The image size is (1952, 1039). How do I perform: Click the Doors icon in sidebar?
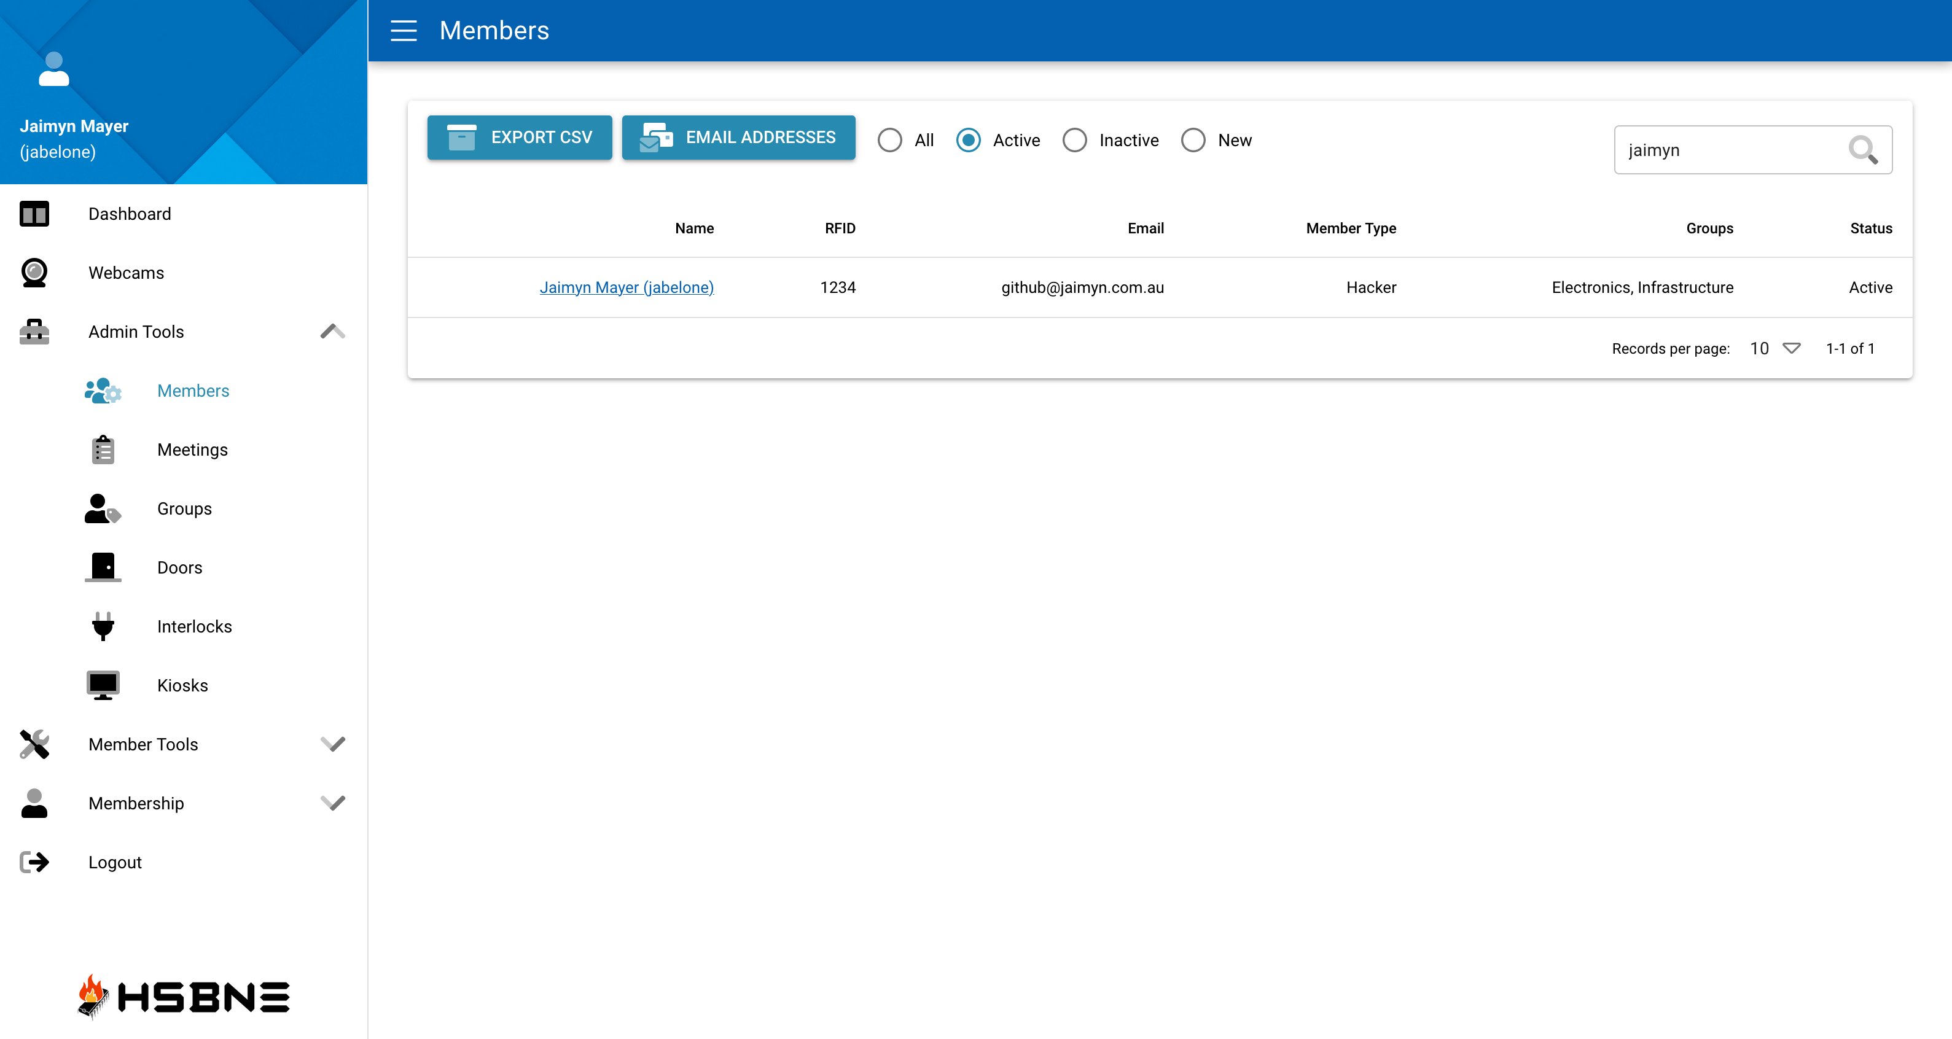click(103, 567)
